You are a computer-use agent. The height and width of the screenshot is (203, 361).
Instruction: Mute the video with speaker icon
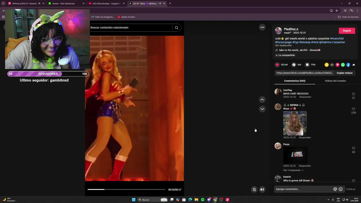click(x=262, y=189)
